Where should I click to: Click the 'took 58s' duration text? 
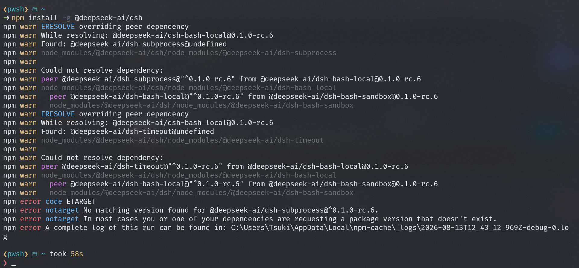66,254
